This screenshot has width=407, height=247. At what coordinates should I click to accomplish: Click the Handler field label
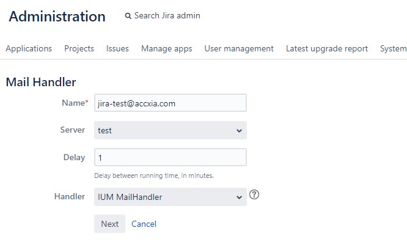(69, 196)
